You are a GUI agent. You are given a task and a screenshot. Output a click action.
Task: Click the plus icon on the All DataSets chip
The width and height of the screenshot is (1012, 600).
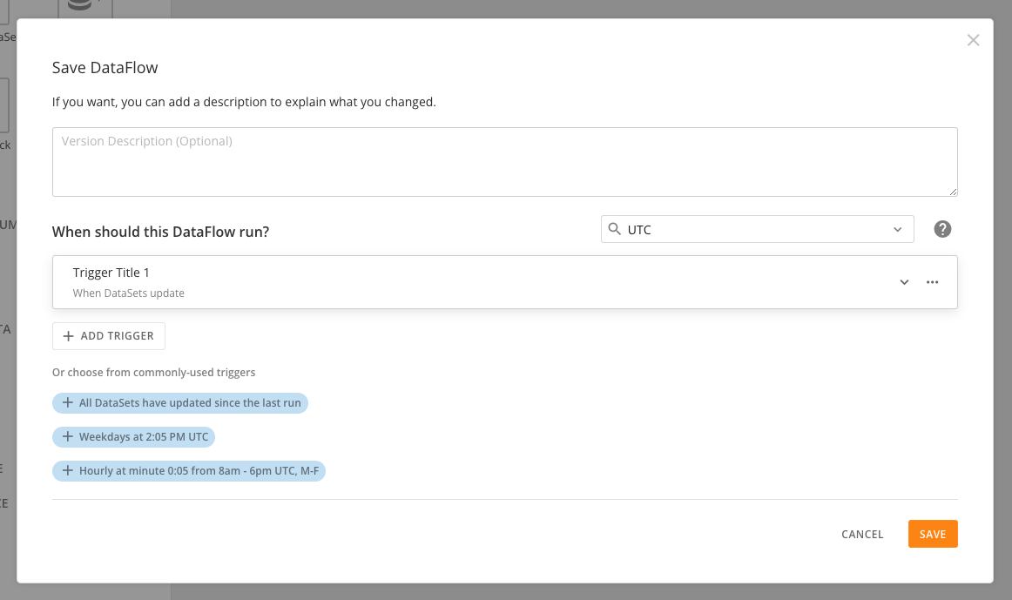[67, 403]
